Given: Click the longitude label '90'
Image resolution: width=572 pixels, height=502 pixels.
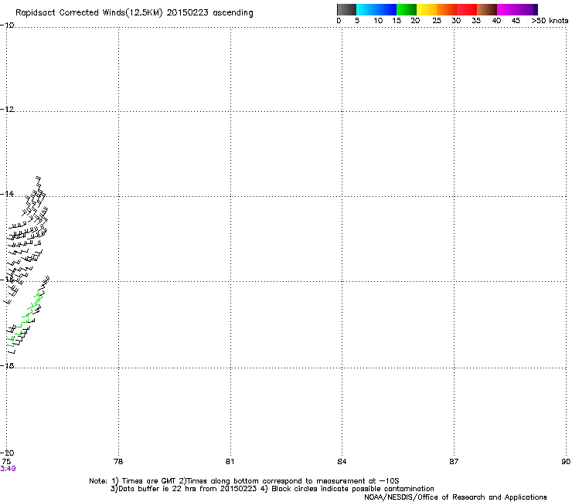Looking at the screenshot, I should [566, 462].
